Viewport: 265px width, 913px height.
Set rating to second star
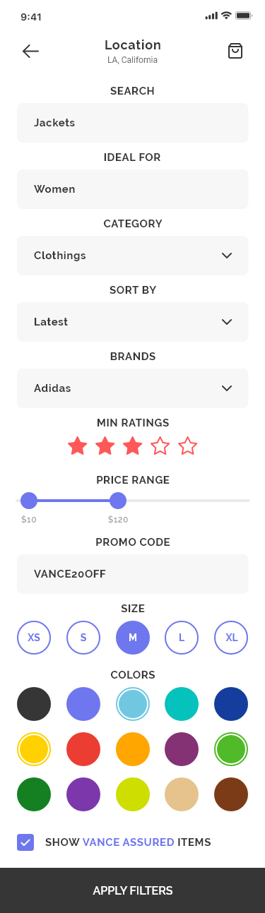[105, 446]
